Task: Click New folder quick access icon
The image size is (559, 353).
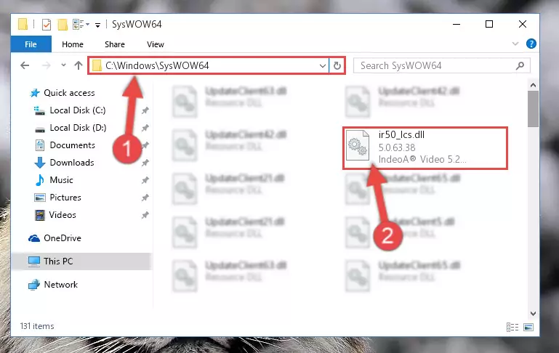Action: pyautogui.click(x=63, y=25)
